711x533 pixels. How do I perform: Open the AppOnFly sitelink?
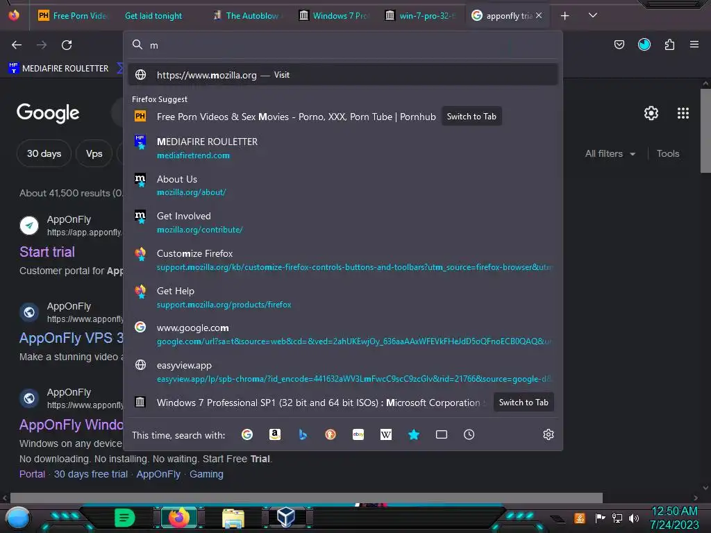click(158, 474)
